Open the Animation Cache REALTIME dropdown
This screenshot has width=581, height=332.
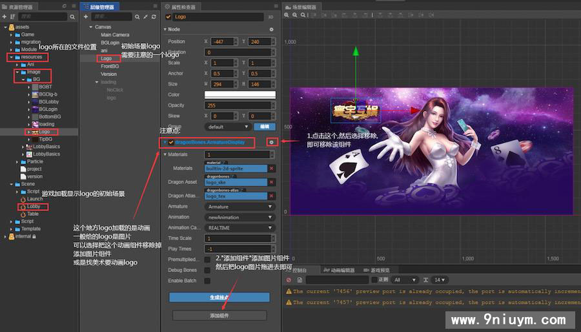(240, 228)
